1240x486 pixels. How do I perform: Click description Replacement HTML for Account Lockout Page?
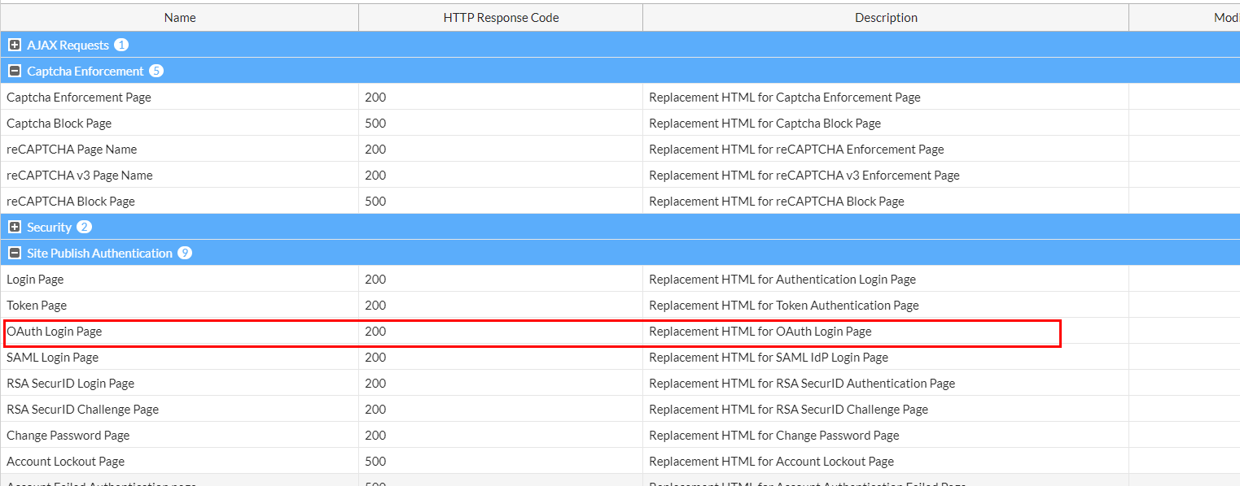click(772, 462)
